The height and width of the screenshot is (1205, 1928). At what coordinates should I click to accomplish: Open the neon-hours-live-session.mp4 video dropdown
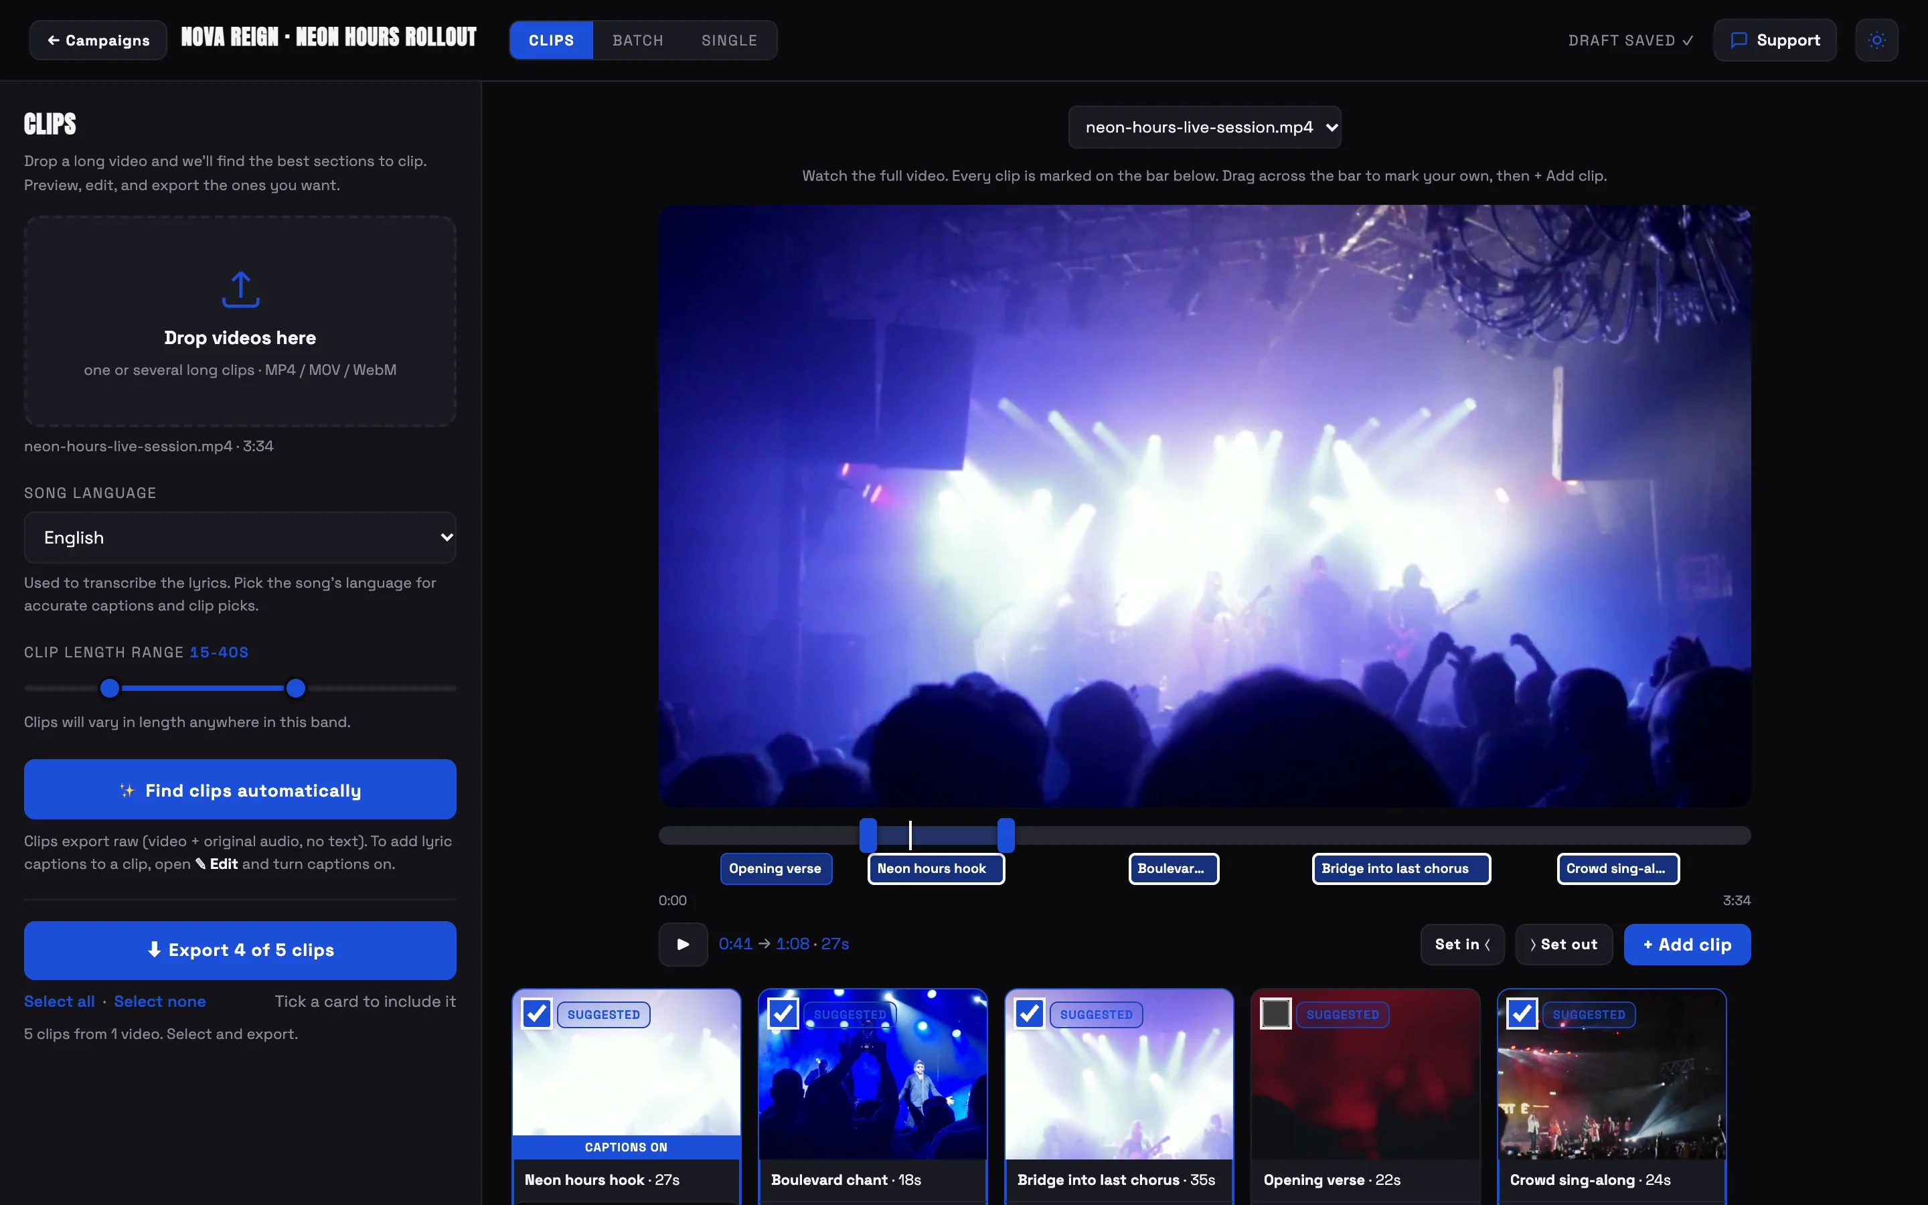(1204, 127)
